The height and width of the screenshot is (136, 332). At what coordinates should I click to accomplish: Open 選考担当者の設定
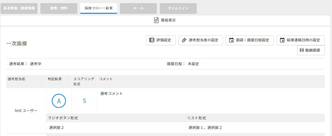[x=201, y=40]
